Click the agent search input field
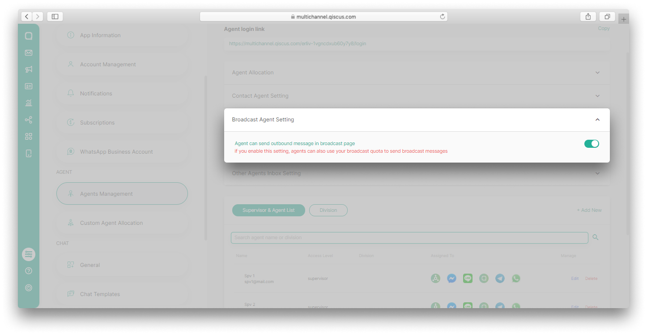Viewport: 647px width, 335px height. pos(409,237)
